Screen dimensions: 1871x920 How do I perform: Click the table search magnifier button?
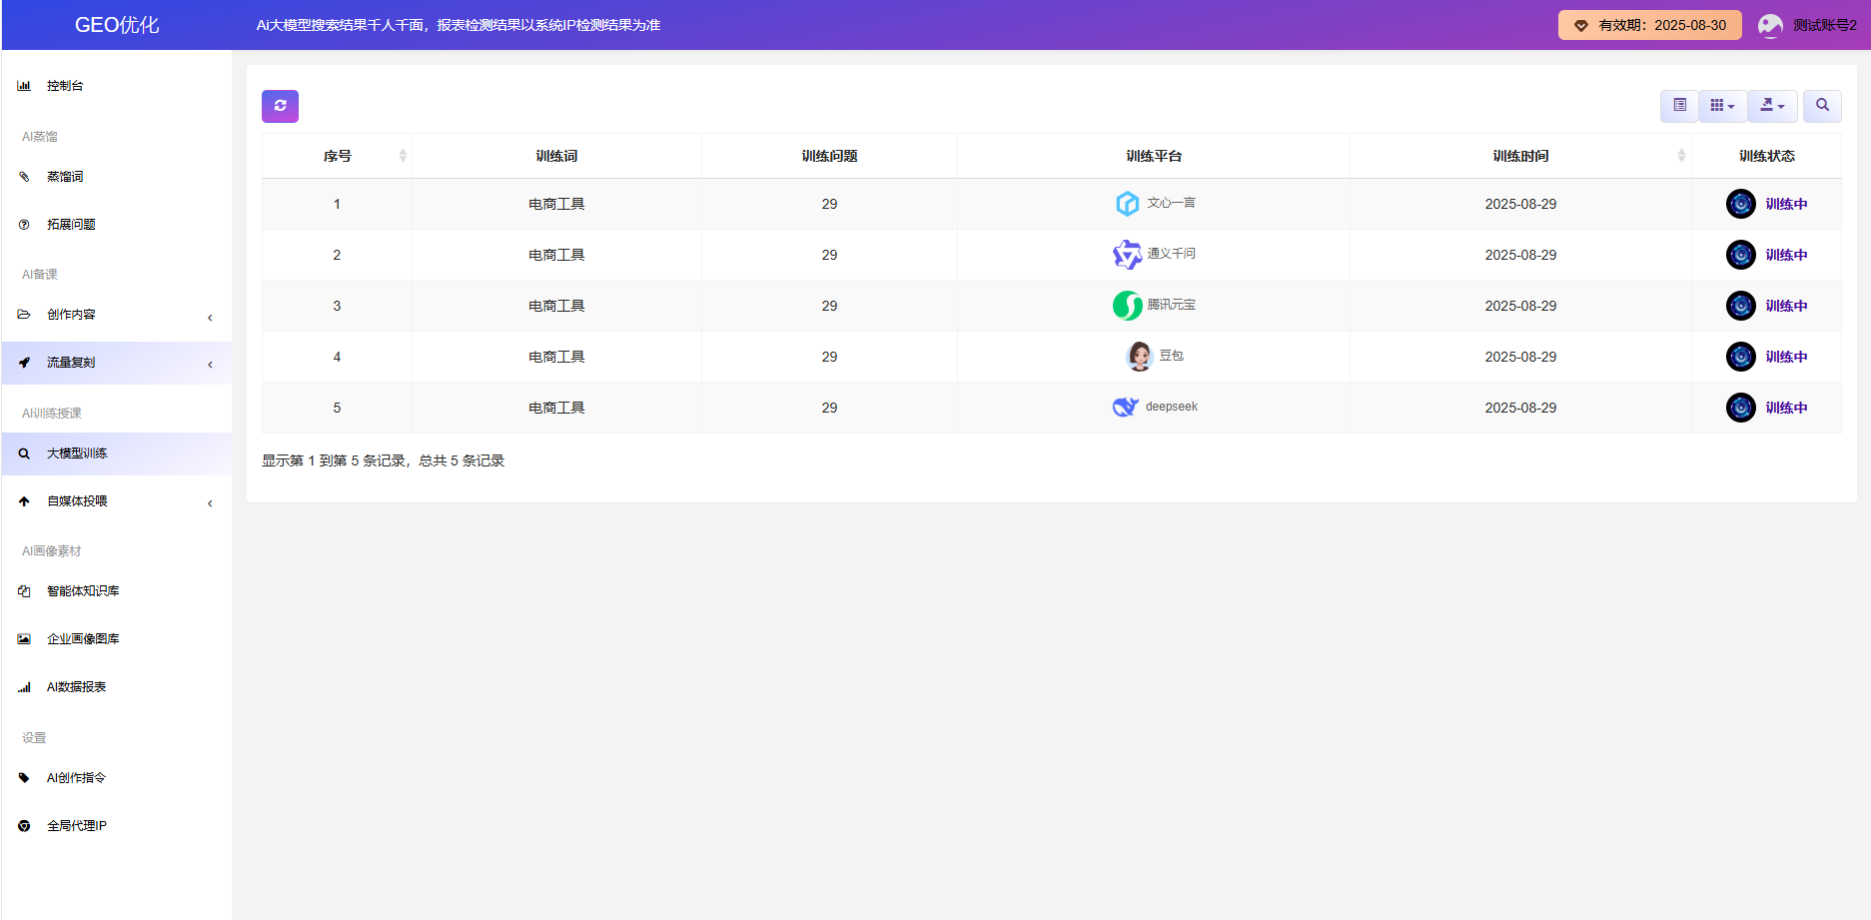click(x=1822, y=106)
